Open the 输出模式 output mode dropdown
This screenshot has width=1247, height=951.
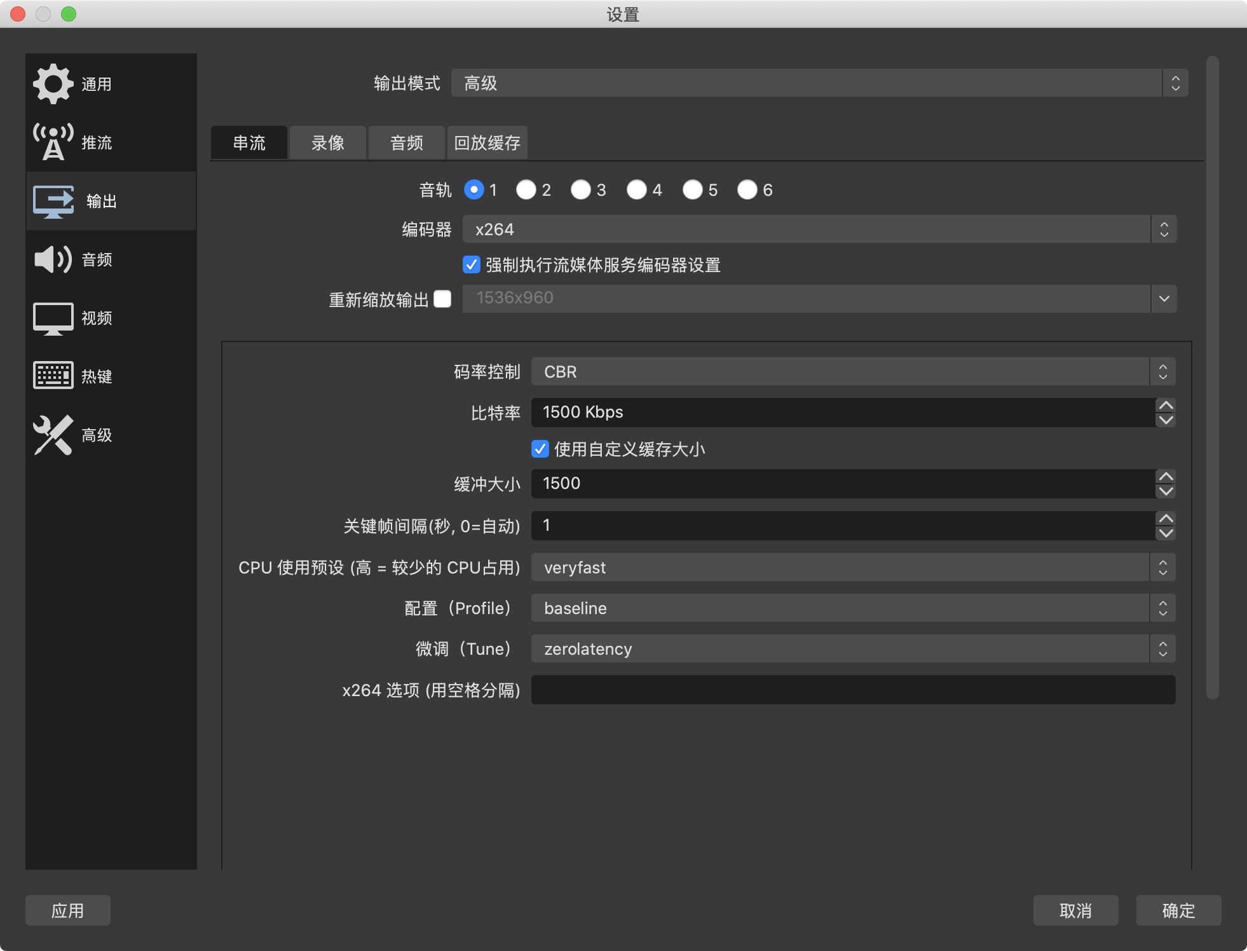819,83
